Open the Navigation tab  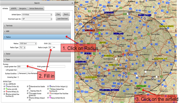tap(23, 8)
